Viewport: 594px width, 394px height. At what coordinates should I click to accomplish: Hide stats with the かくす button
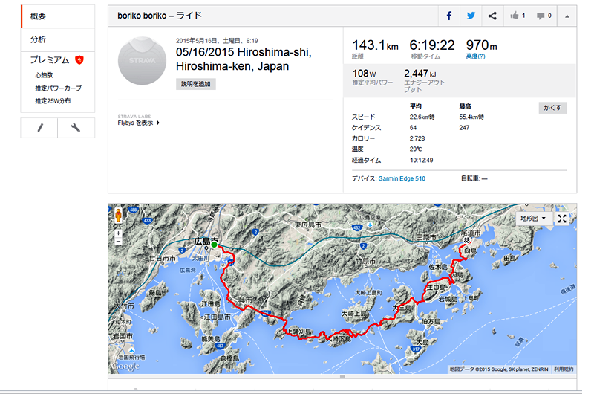552,108
